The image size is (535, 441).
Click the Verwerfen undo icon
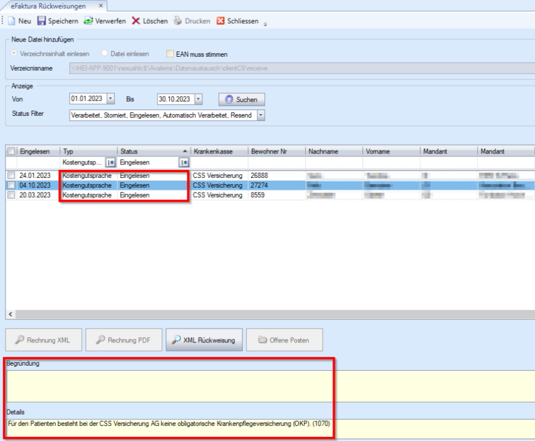(x=89, y=21)
